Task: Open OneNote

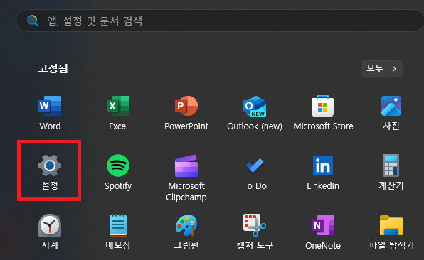Action: pyautogui.click(x=323, y=232)
